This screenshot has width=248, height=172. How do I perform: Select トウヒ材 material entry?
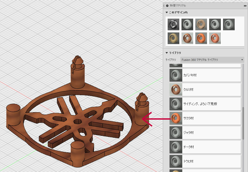[x=205, y=161]
